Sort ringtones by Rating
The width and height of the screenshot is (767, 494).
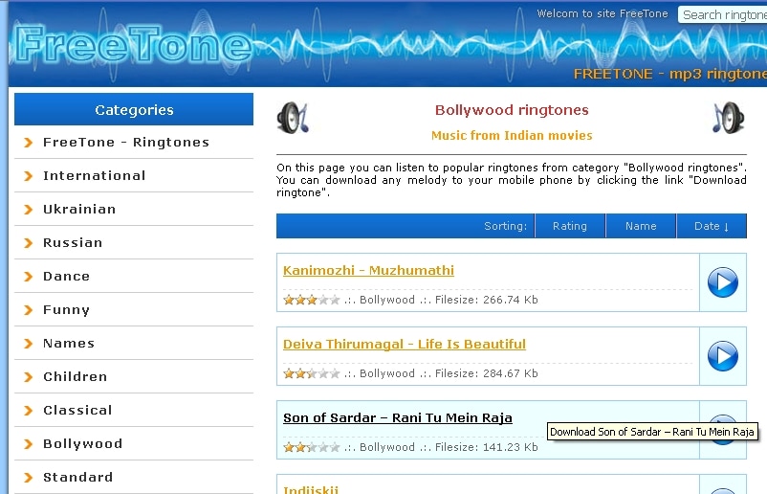click(x=570, y=226)
